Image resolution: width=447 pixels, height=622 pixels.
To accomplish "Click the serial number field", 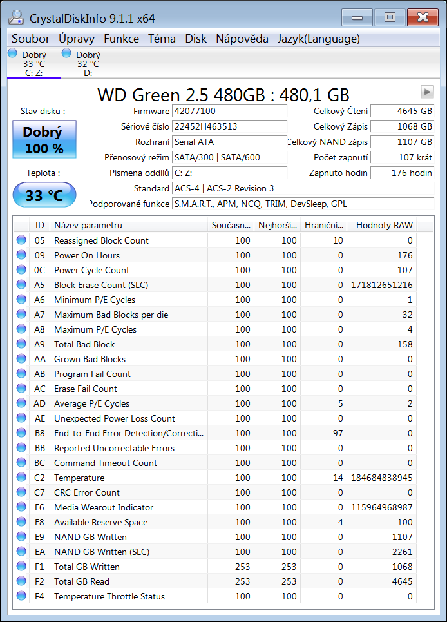I will tap(230, 126).
